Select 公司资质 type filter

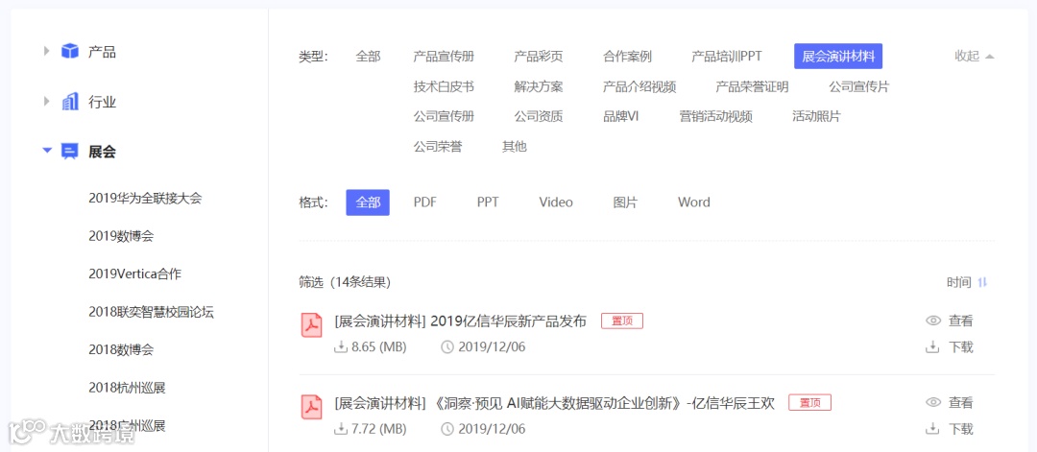tap(539, 117)
